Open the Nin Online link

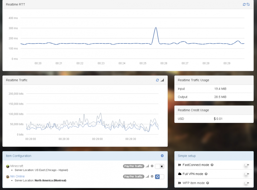(17, 176)
